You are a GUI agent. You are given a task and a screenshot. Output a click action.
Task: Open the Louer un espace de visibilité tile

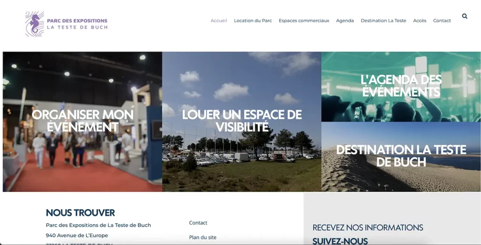(x=242, y=122)
